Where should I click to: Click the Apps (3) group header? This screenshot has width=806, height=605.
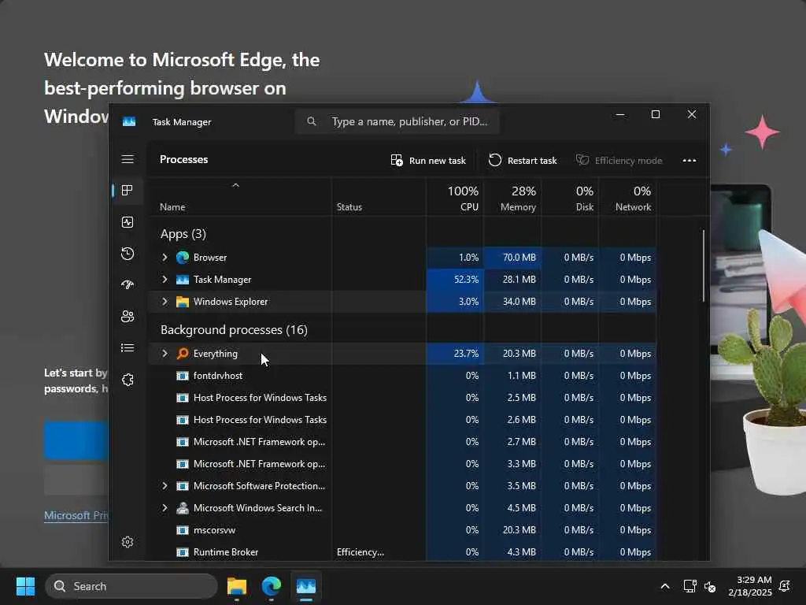tap(183, 234)
